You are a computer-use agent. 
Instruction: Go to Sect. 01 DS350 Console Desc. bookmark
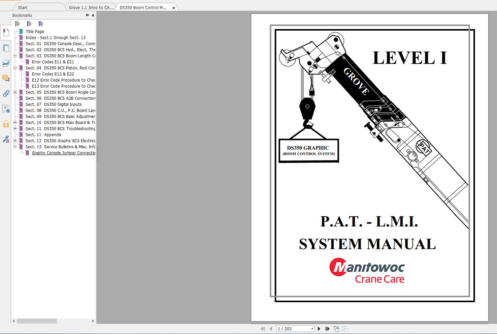pos(60,44)
